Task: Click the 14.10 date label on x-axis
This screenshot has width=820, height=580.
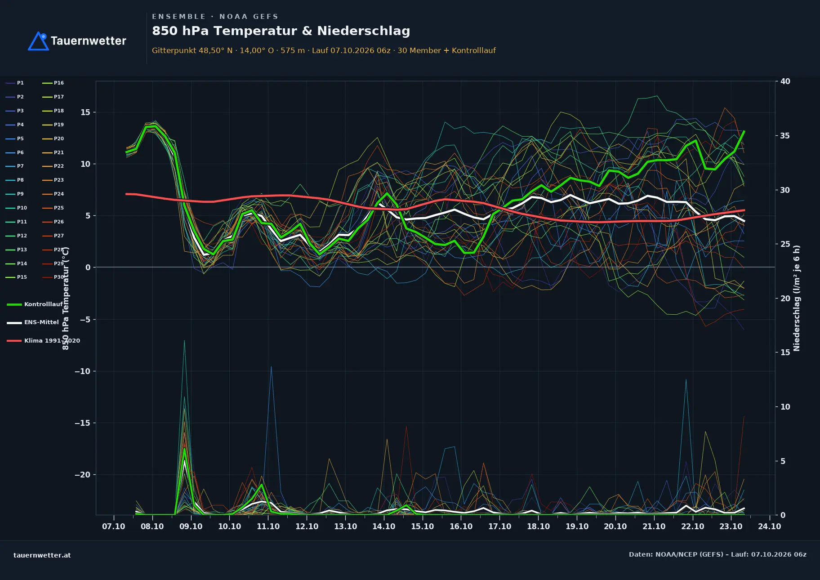Action: coord(384,526)
